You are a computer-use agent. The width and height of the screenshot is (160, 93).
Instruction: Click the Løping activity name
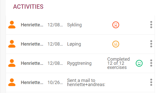74,44
